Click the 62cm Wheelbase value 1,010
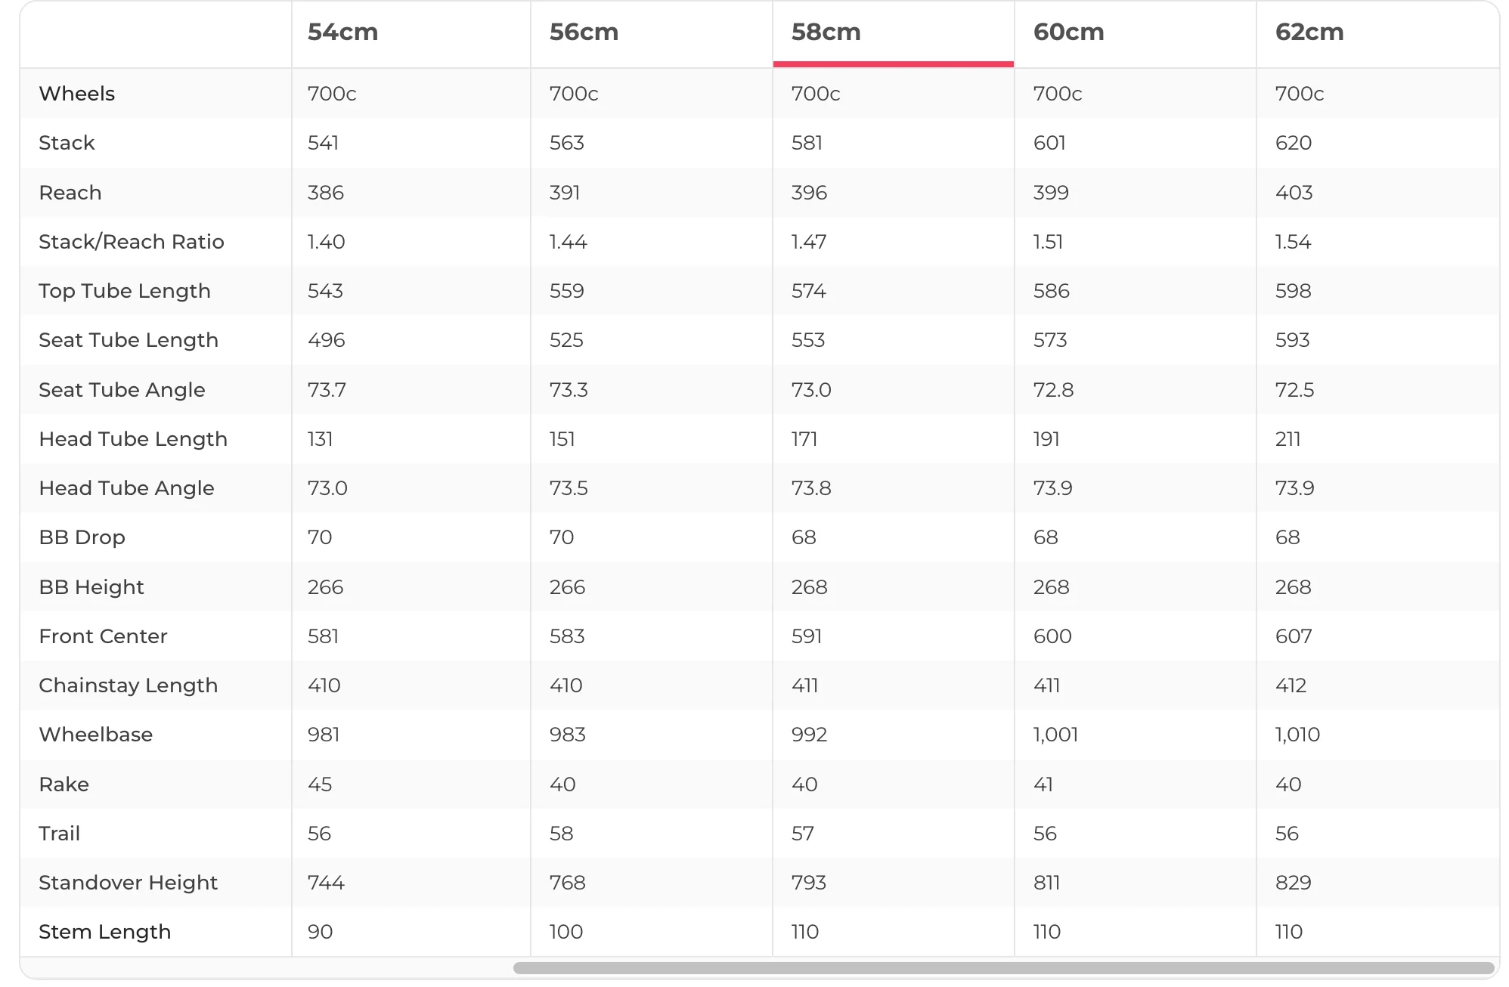This screenshot has width=1509, height=987. click(1297, 735)
